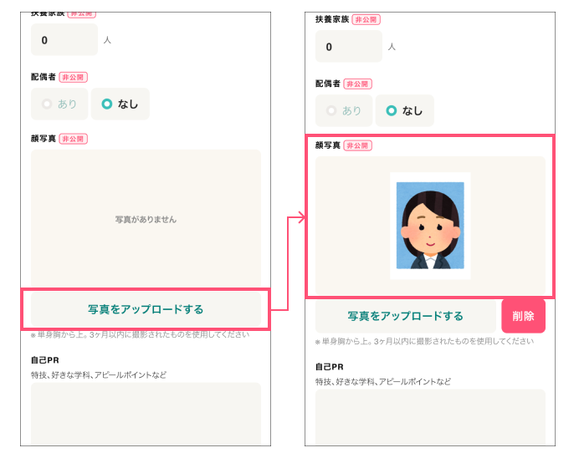Click the 削除 button beside the upload button

pos(523,316)
